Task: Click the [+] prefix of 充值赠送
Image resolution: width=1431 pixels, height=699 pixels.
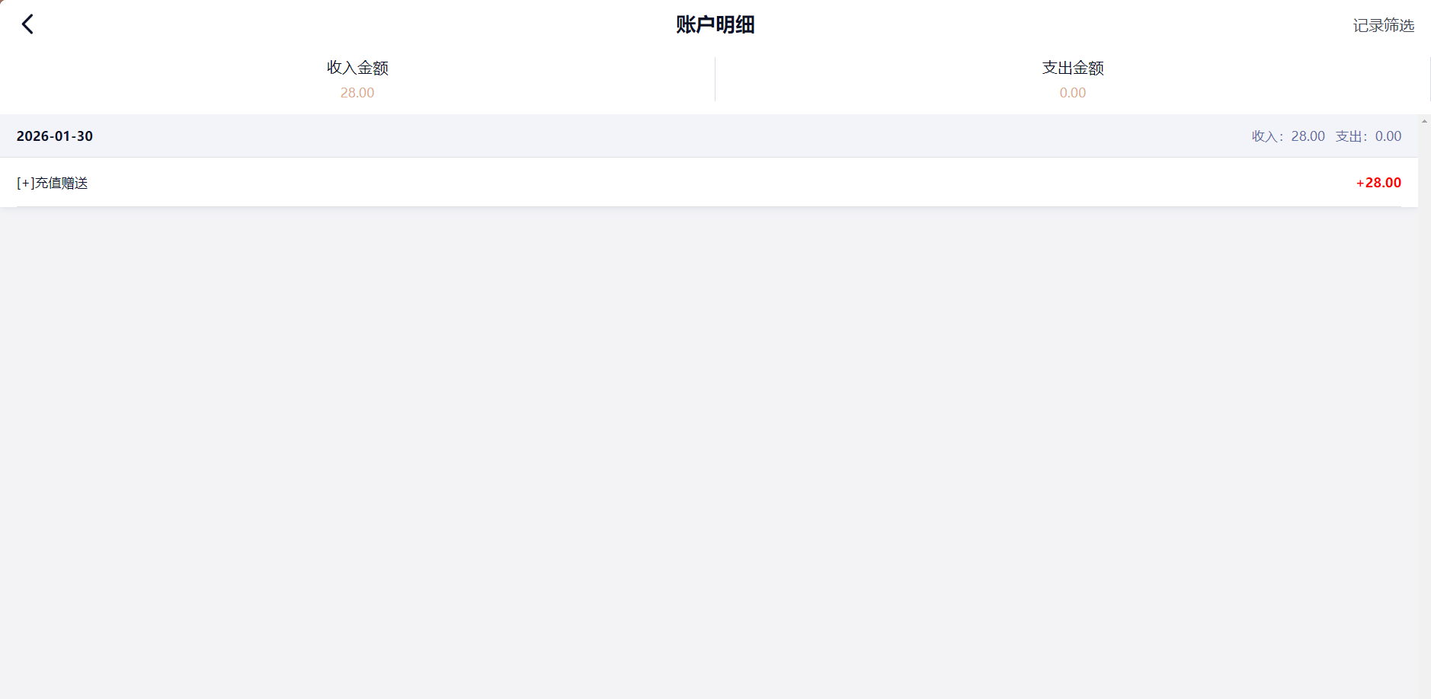Action: tap(25, 183)
